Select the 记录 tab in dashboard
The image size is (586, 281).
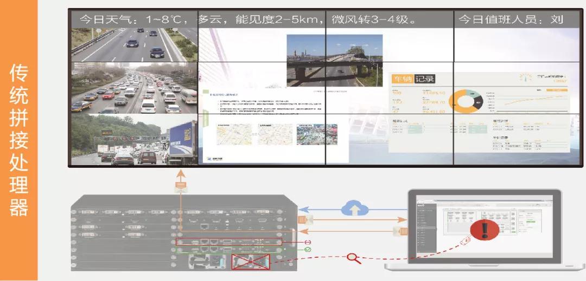(x=424, y=79)
